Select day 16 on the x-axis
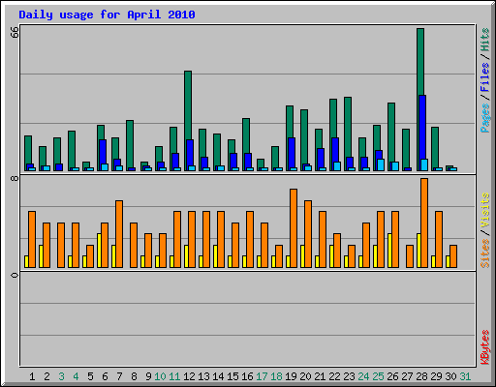The height and width of the screenshot is (387, 496). (x=247, y=376)
